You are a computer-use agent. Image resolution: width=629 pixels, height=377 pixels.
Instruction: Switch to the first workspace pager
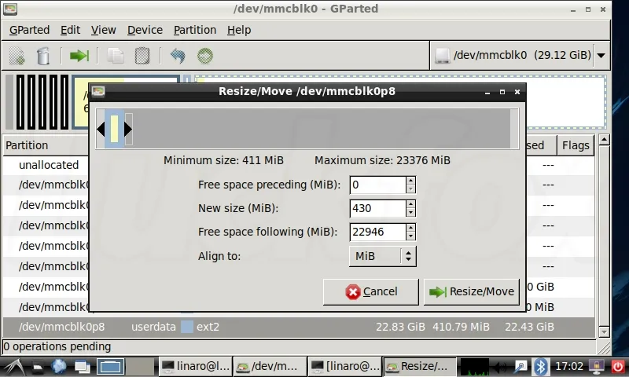point(110,366)
